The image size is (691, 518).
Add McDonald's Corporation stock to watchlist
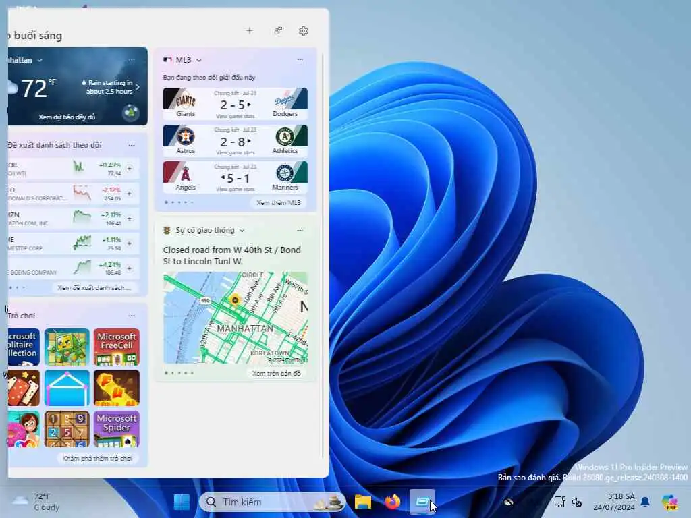tap(130, 194)
